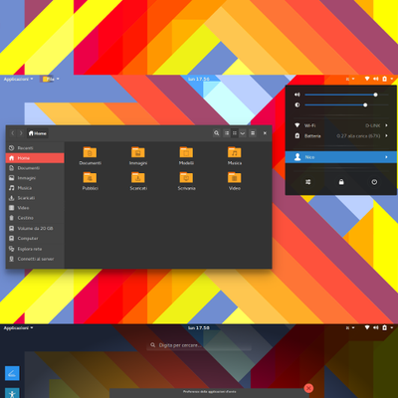Image resolution: width=398 pixels, height=398 pixels.
Task: Open Immagini in the Files sidebar
Action: coord(35,178)
